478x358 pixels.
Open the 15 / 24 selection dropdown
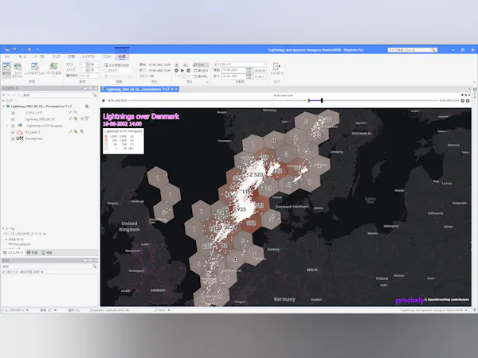(89, 76)
